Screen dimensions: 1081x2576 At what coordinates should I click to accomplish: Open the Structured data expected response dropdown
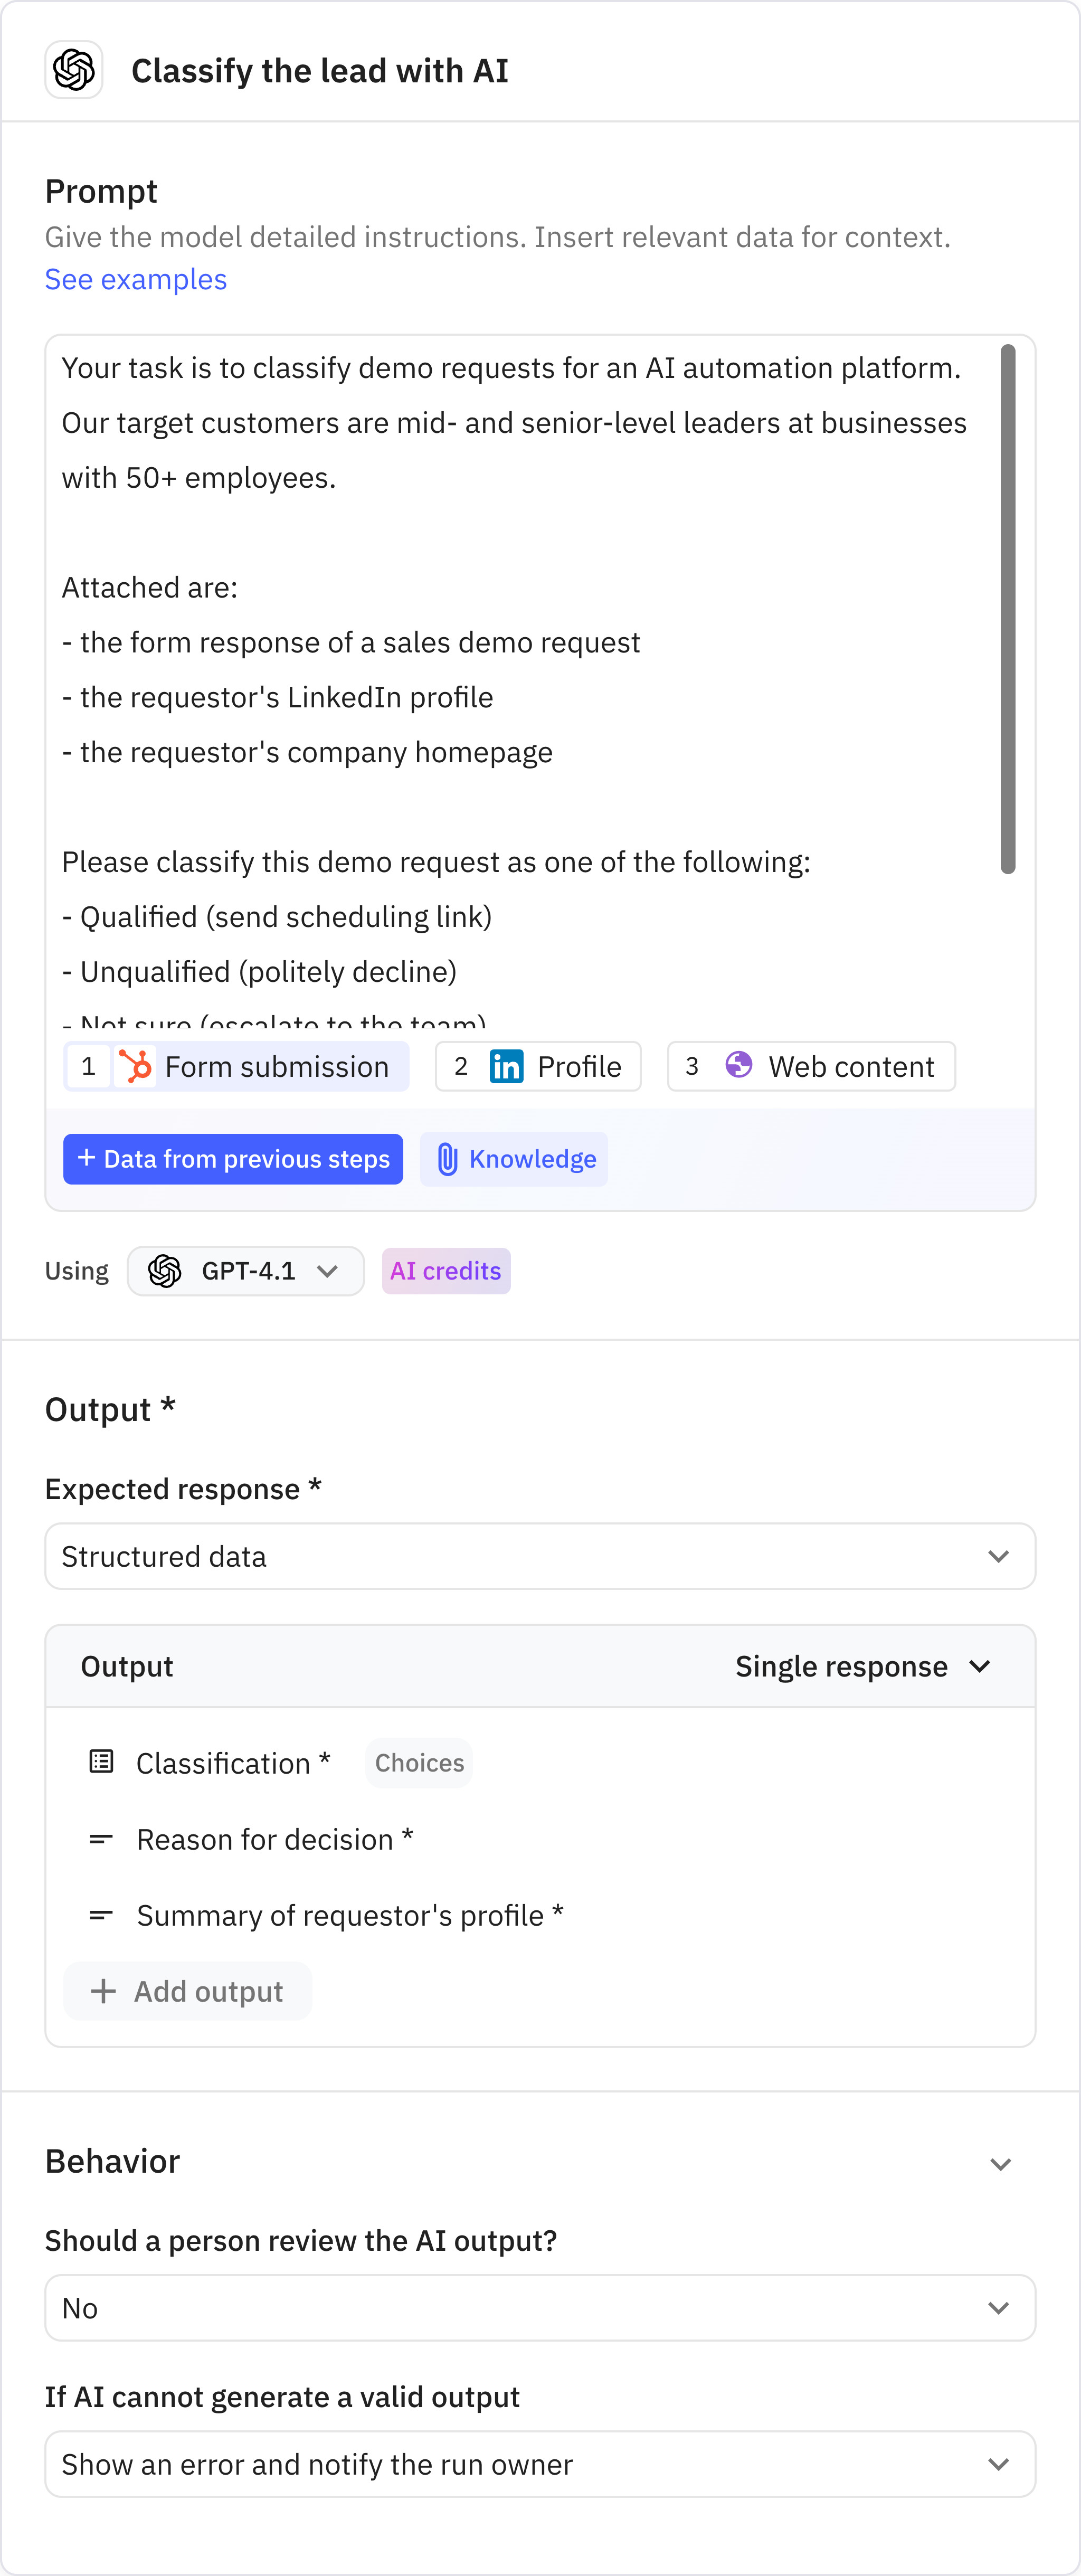click(540, 1556)
